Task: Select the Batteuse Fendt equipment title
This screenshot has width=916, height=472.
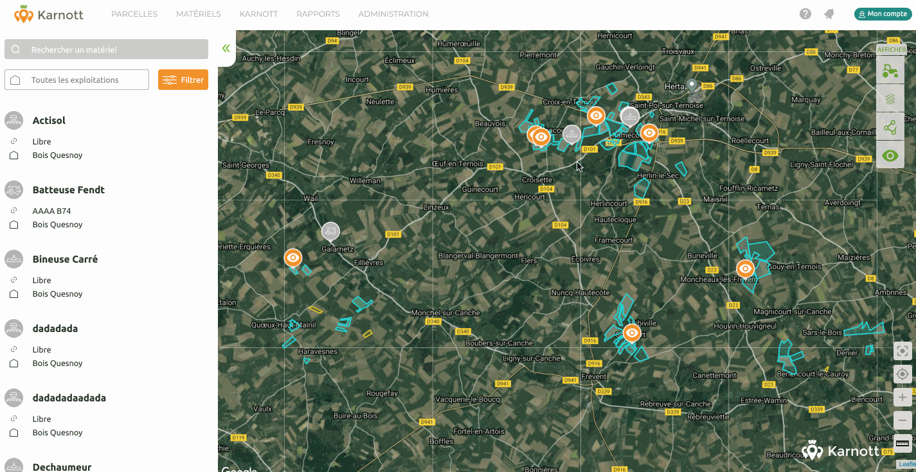Action: pos(69,190)
